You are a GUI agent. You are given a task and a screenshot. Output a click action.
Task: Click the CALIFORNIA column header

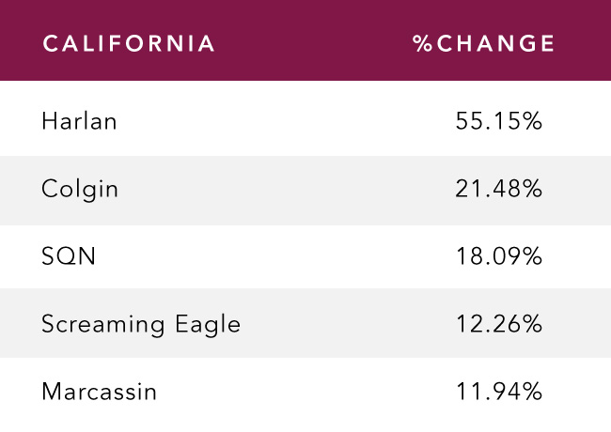tap(129, 43)
